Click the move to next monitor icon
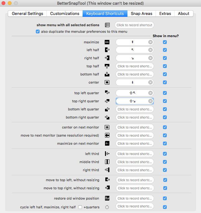 107,135
